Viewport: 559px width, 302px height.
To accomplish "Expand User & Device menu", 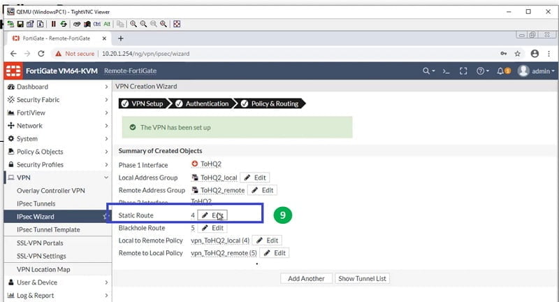I will click(58, 282).
